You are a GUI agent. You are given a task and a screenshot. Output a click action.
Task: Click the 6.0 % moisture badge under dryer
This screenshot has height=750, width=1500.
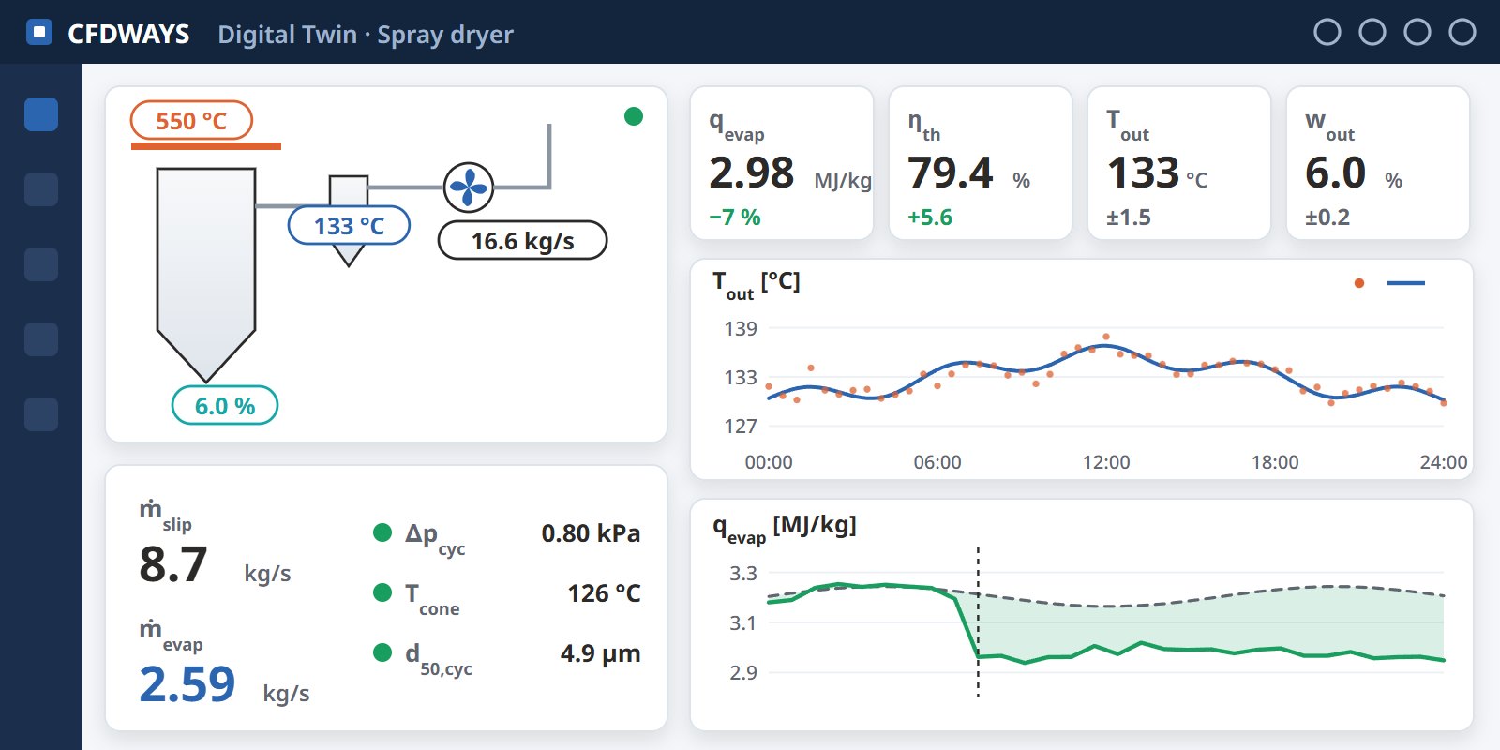225,405
